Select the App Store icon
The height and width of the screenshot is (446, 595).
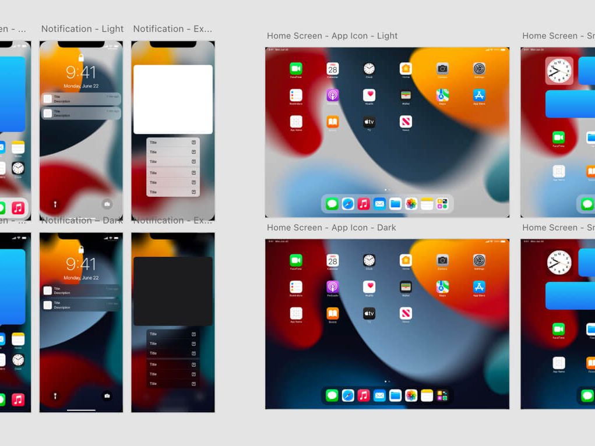(x=478, y=95)
